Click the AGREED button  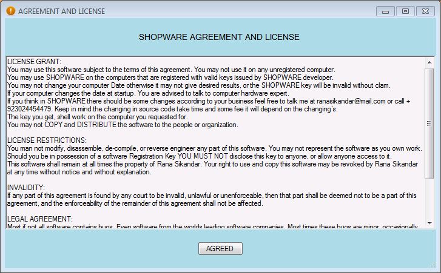pyautogui.click(x=220, y=249)
